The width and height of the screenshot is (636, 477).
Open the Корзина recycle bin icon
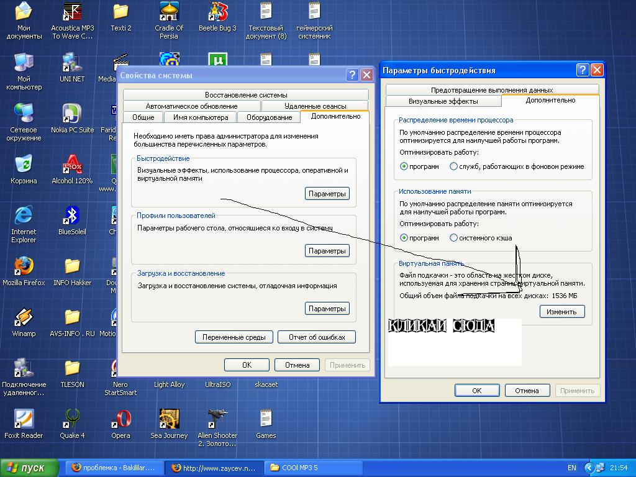[24, 164]
